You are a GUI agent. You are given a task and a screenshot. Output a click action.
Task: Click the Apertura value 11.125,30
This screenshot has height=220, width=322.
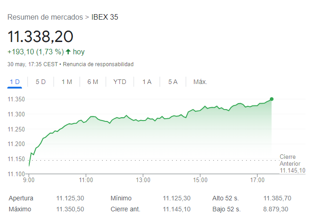point(70,198)
